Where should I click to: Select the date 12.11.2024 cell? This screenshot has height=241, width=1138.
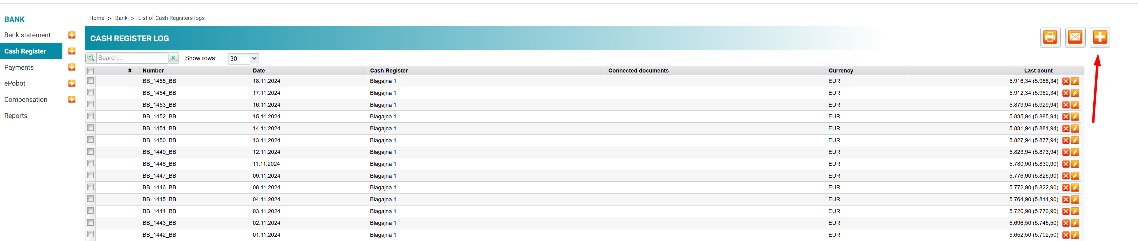[x=266, y=152]
